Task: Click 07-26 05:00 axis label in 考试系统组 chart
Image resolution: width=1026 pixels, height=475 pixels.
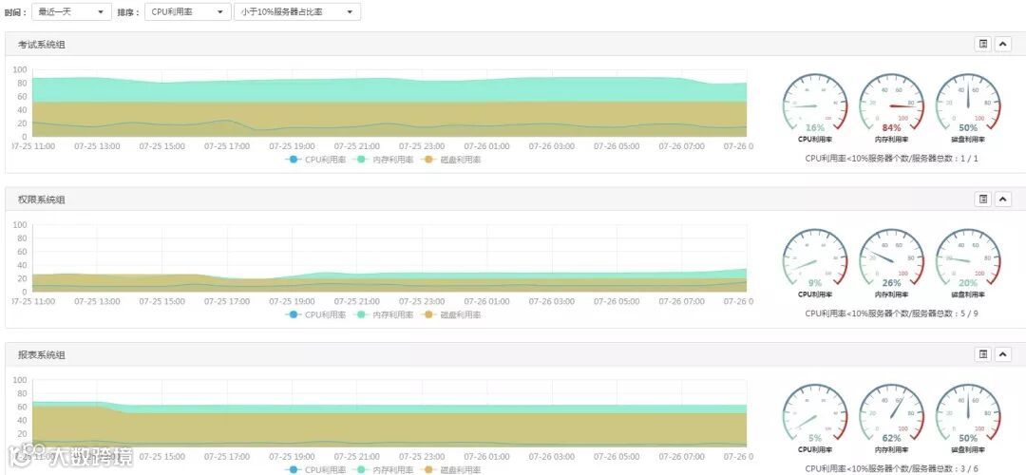Action: [x=617, y=146]
